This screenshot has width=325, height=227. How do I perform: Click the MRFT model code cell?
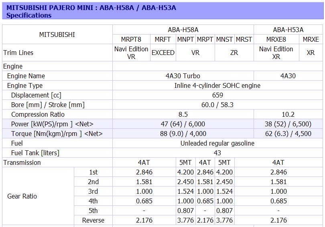pos(163,39)
